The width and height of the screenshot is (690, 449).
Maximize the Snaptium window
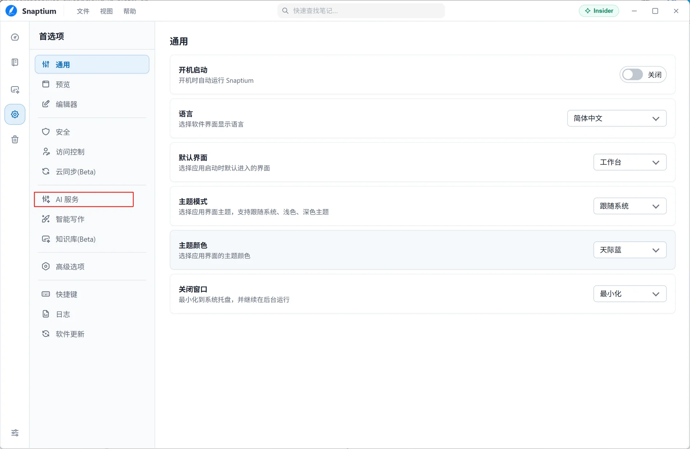655,11
